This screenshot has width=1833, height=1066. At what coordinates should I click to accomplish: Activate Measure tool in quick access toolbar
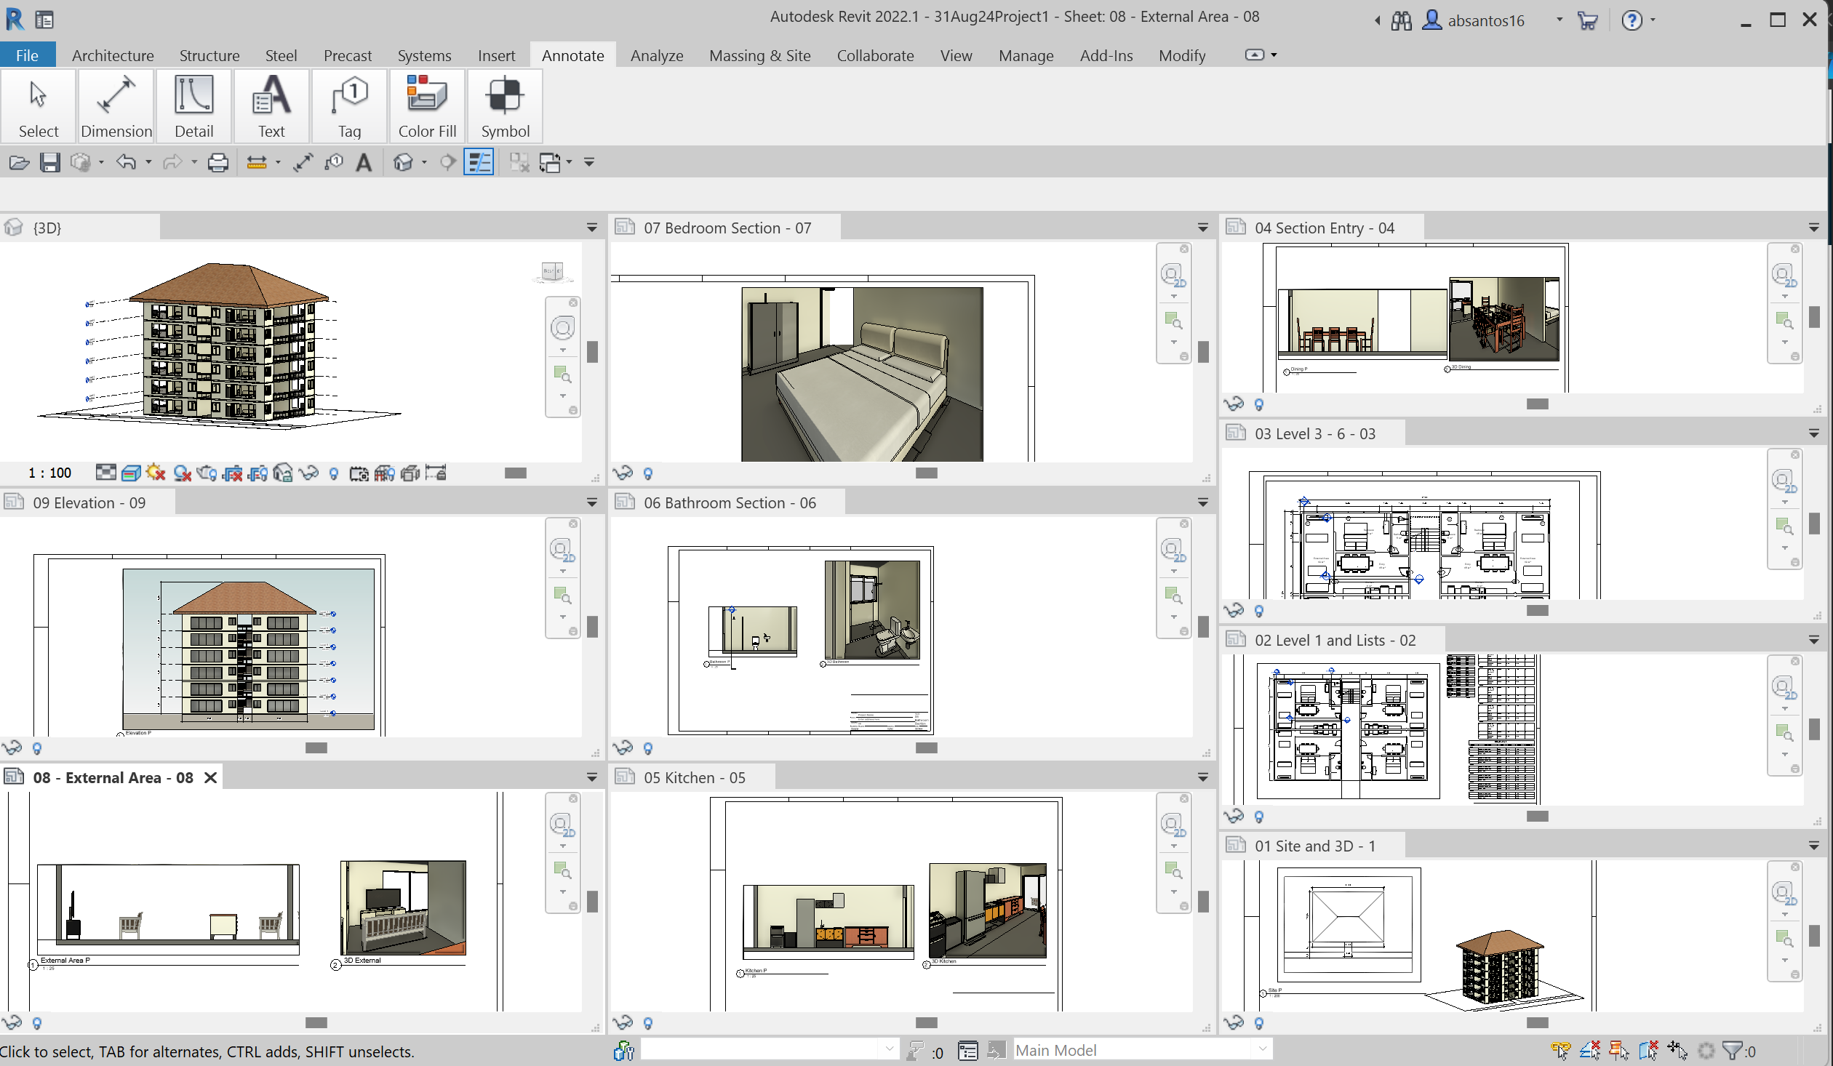pos(257,162)
